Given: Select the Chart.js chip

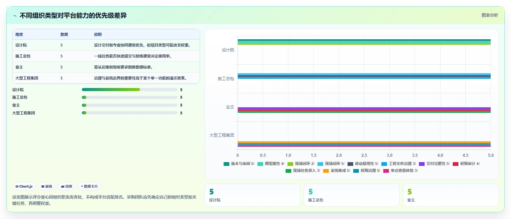Looking at the screenshot, I should point(24,186).
